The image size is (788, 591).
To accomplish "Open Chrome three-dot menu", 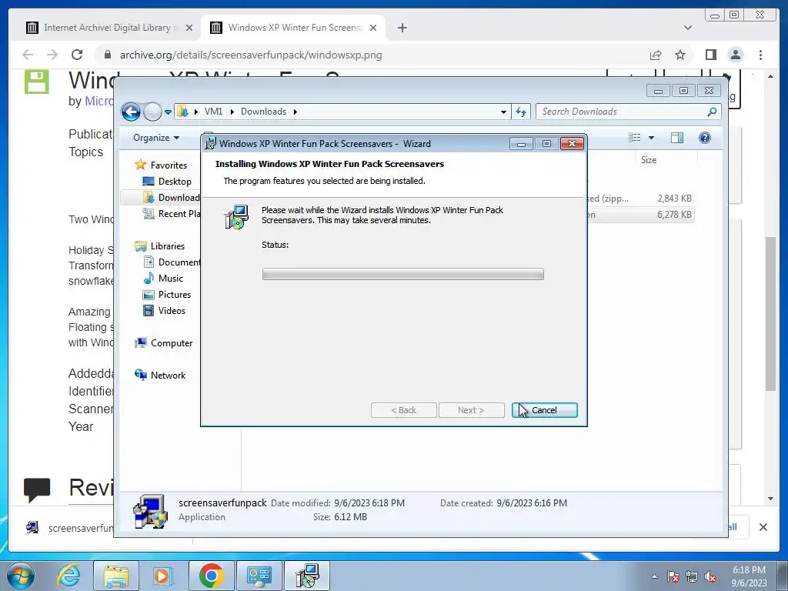I will pyautogui.click(x=760, y=55).
